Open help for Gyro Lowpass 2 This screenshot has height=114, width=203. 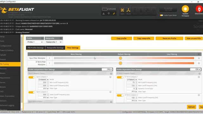110,92
